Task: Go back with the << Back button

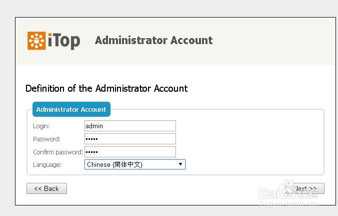Action: click(x=46, y=188)
